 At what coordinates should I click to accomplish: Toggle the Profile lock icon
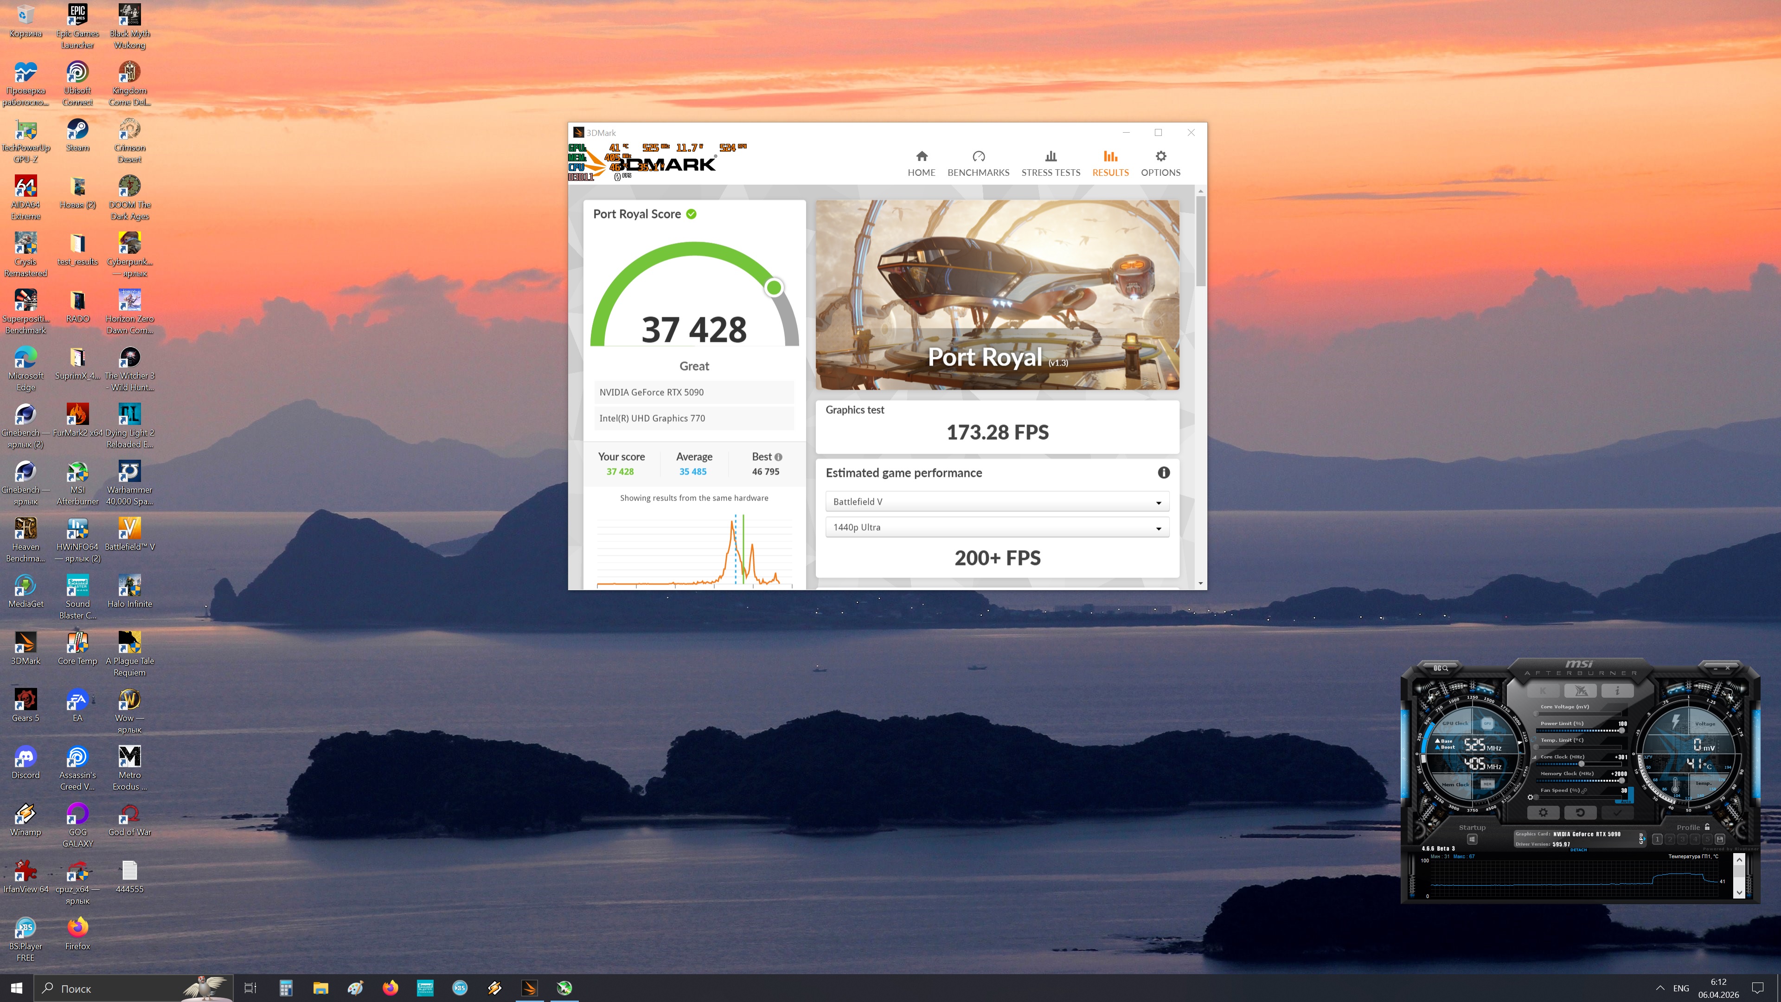(x=1707, y=827)
